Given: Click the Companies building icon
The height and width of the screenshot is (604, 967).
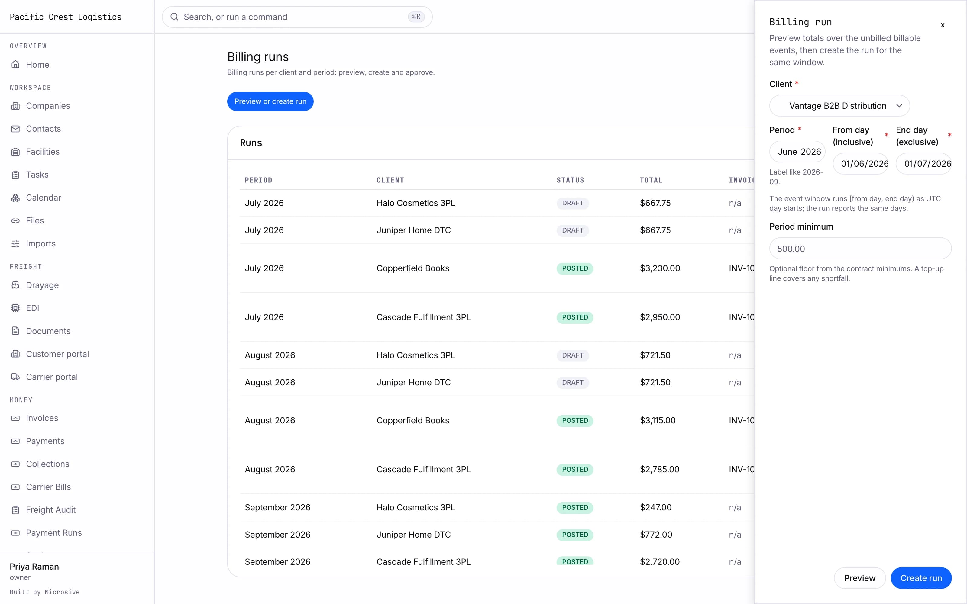Looking at the screenshot, I should coord(15,106).
